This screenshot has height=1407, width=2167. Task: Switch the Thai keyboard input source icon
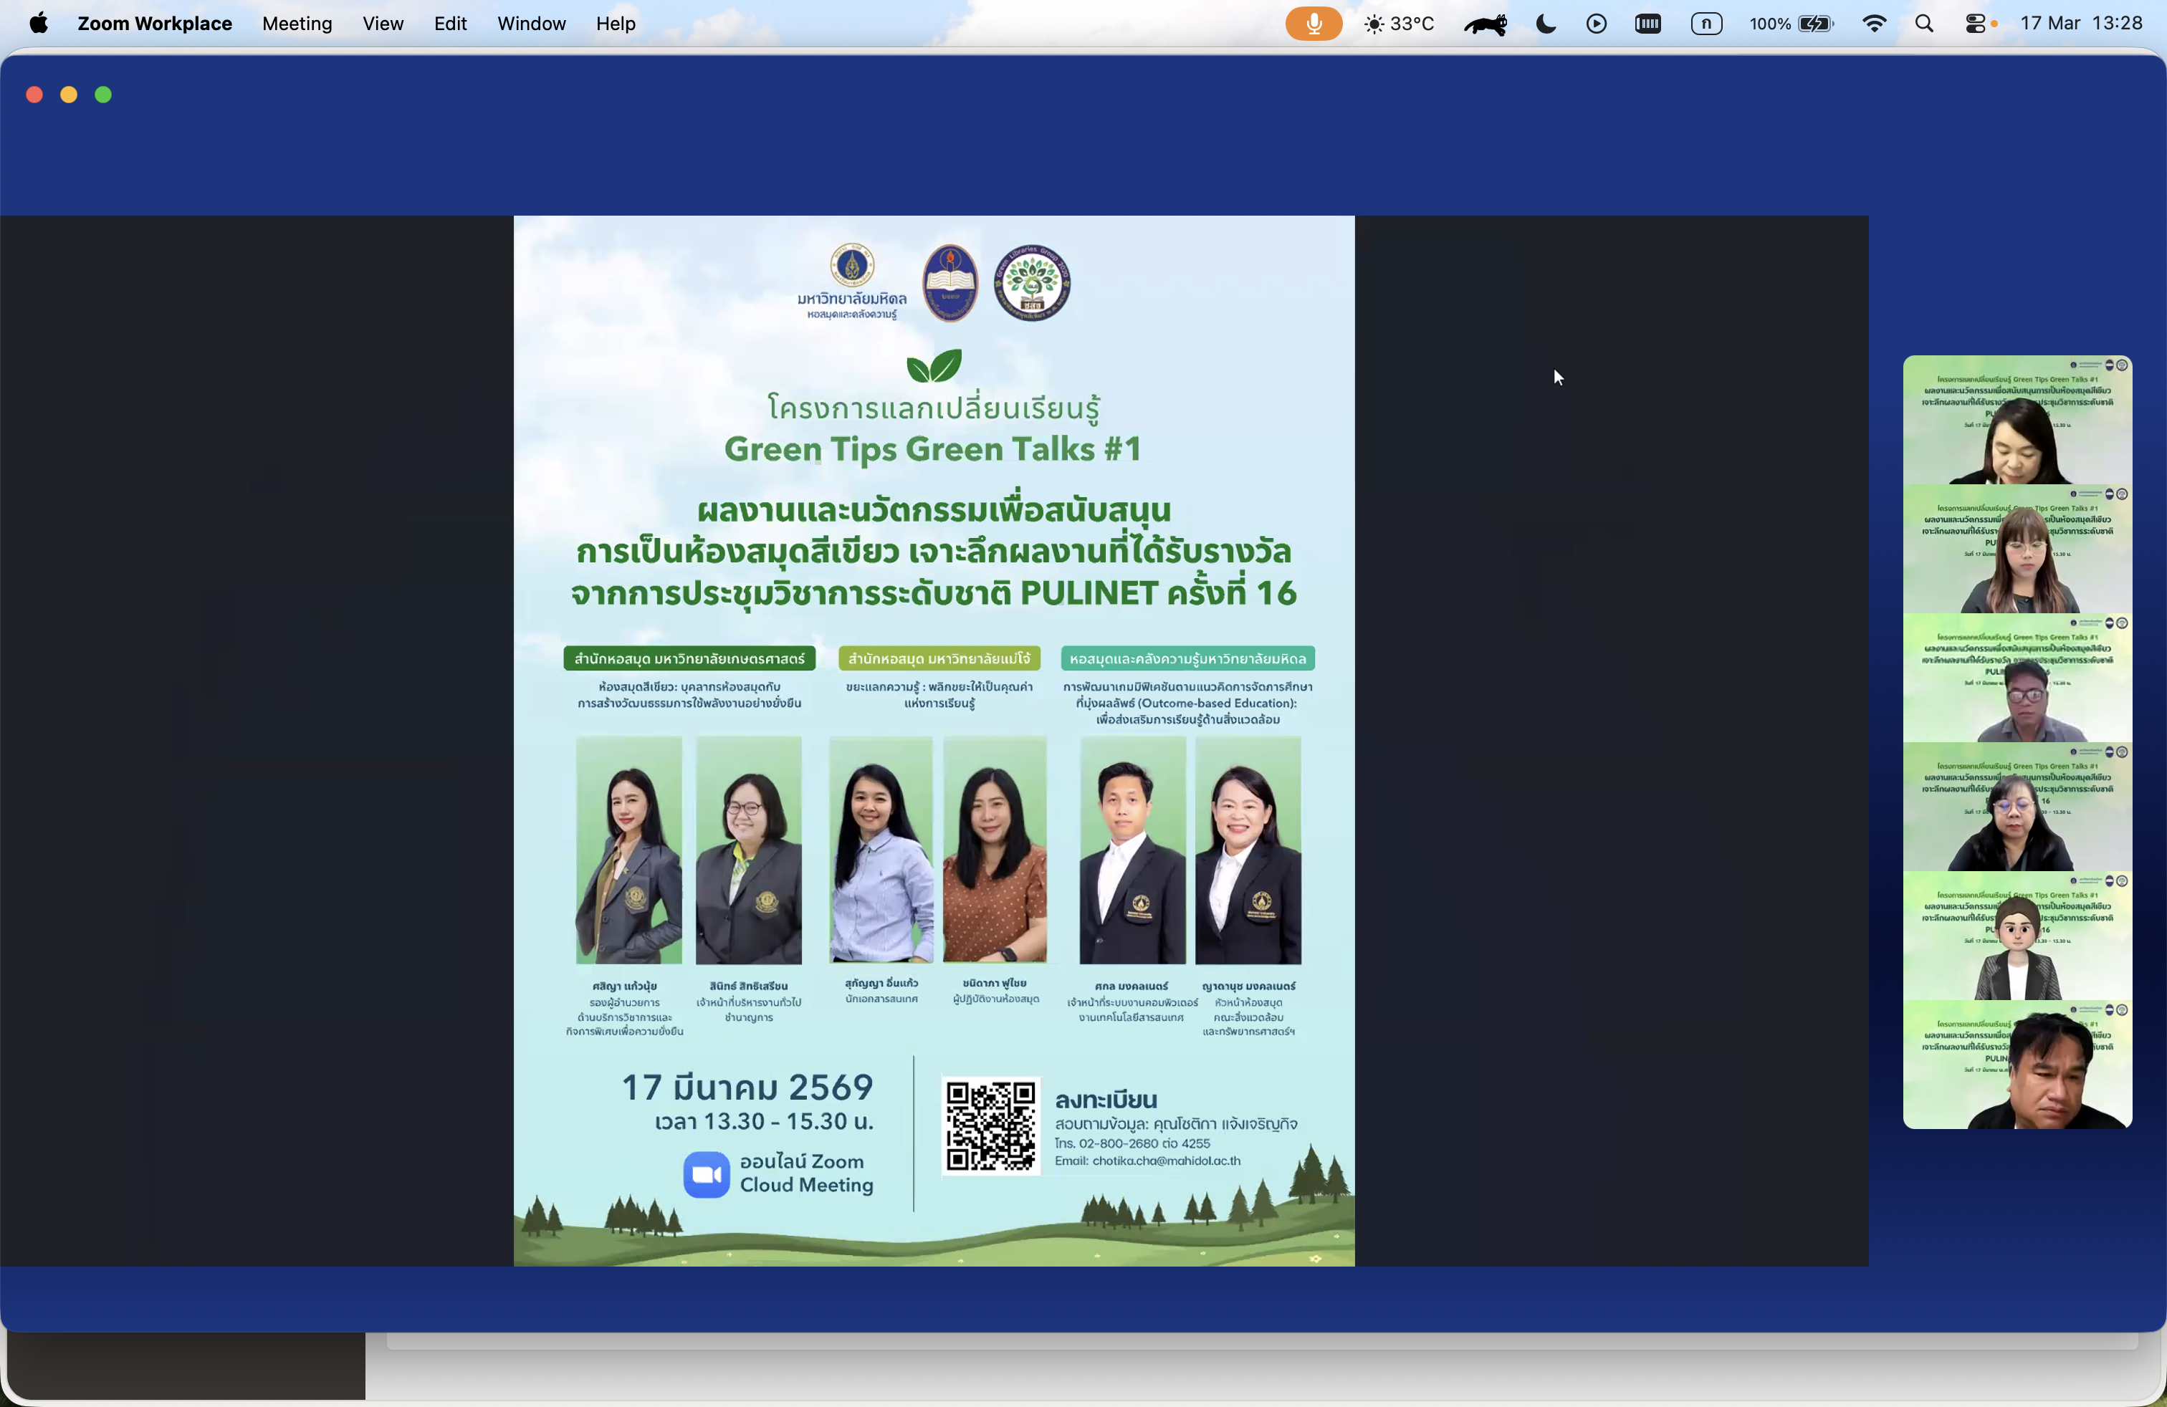click(x=1706, y=24)
